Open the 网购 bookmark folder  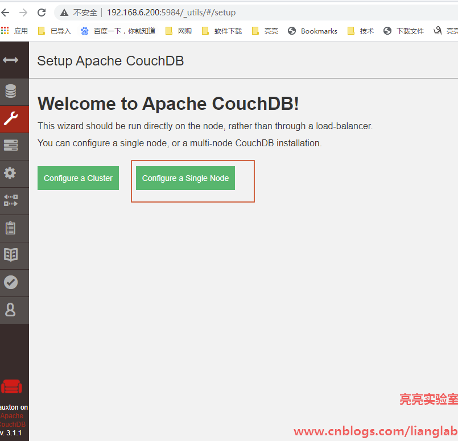click(x=179, y=31)
